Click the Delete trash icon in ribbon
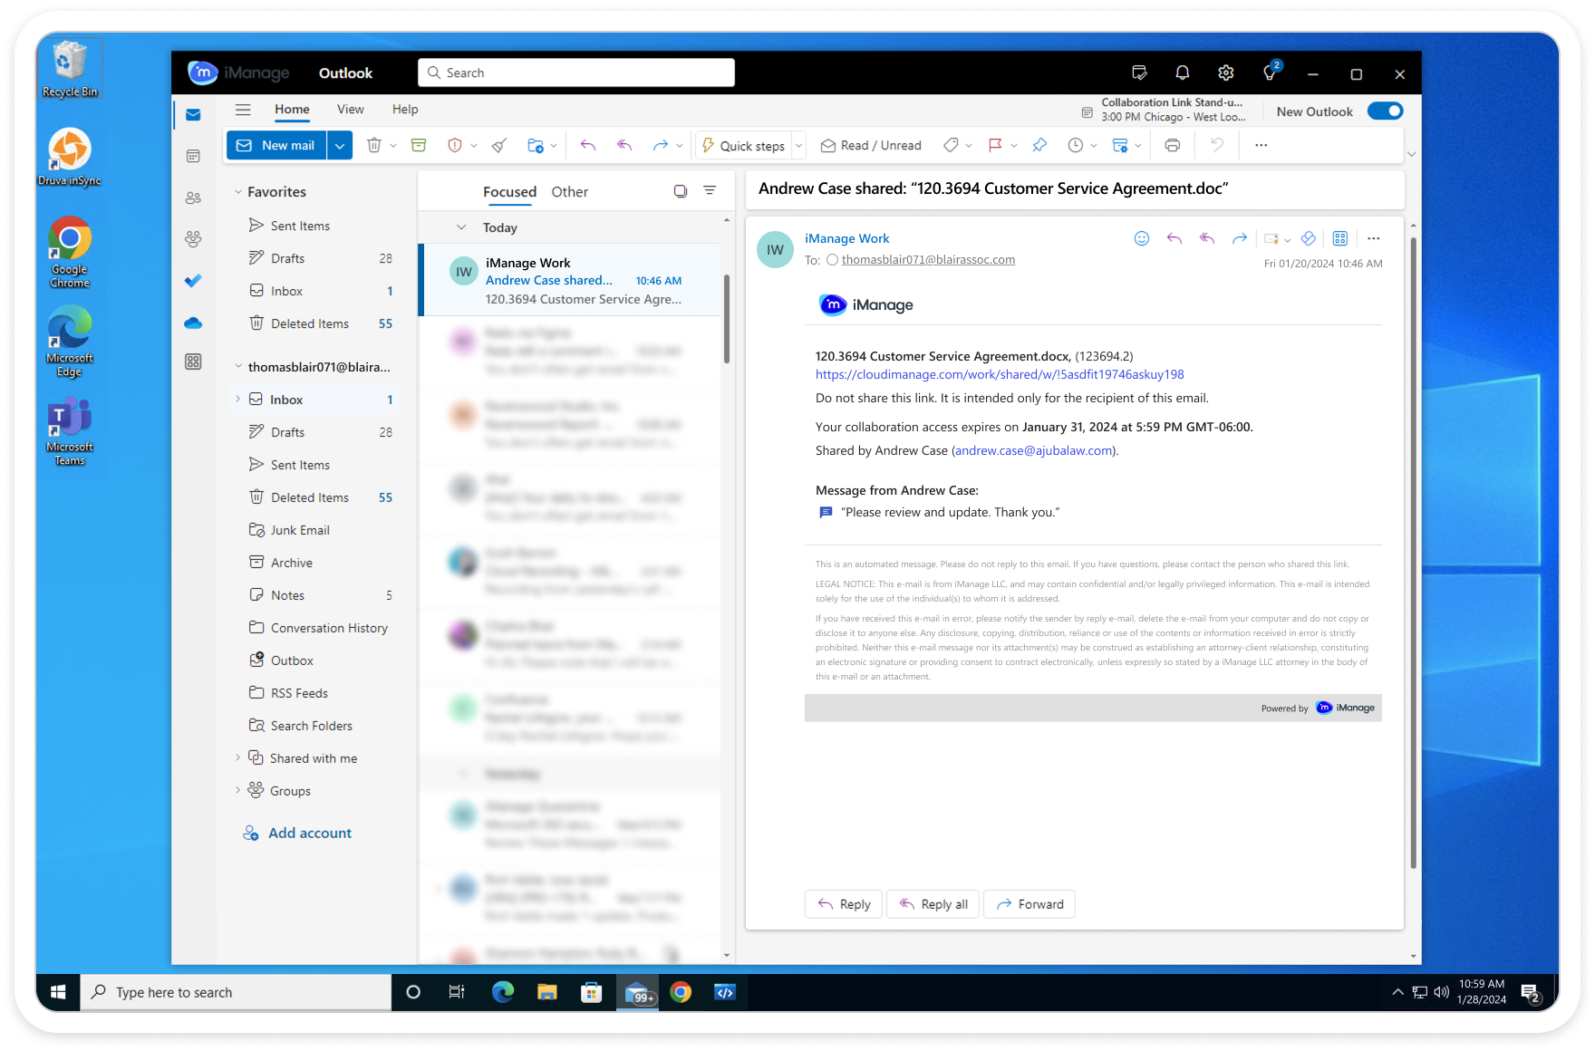This screenshot has width=1595, height=1051. point(373,145)
